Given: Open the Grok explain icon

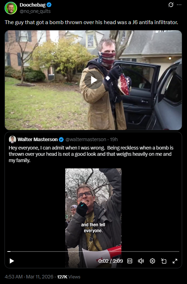Looking at the screenshot, I should click(171, 5).
